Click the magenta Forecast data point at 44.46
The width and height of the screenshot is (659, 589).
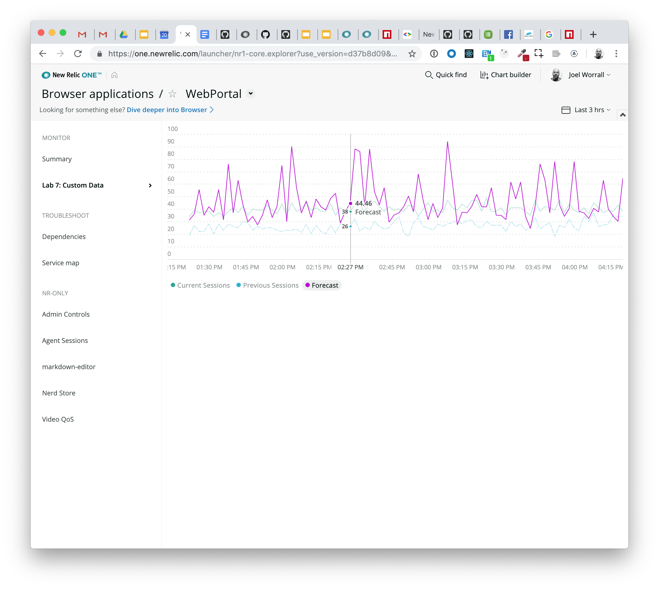coord(350,203)
